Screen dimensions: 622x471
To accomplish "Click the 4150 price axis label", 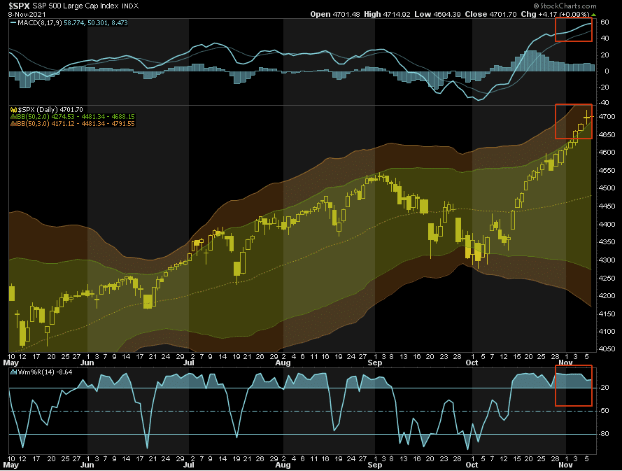I will (607, 314).
